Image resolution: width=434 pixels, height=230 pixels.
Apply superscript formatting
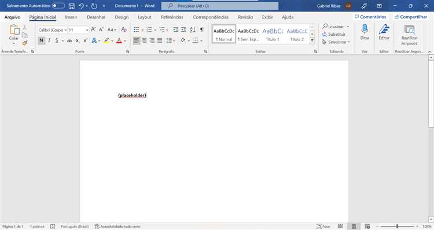coord(86,40)
